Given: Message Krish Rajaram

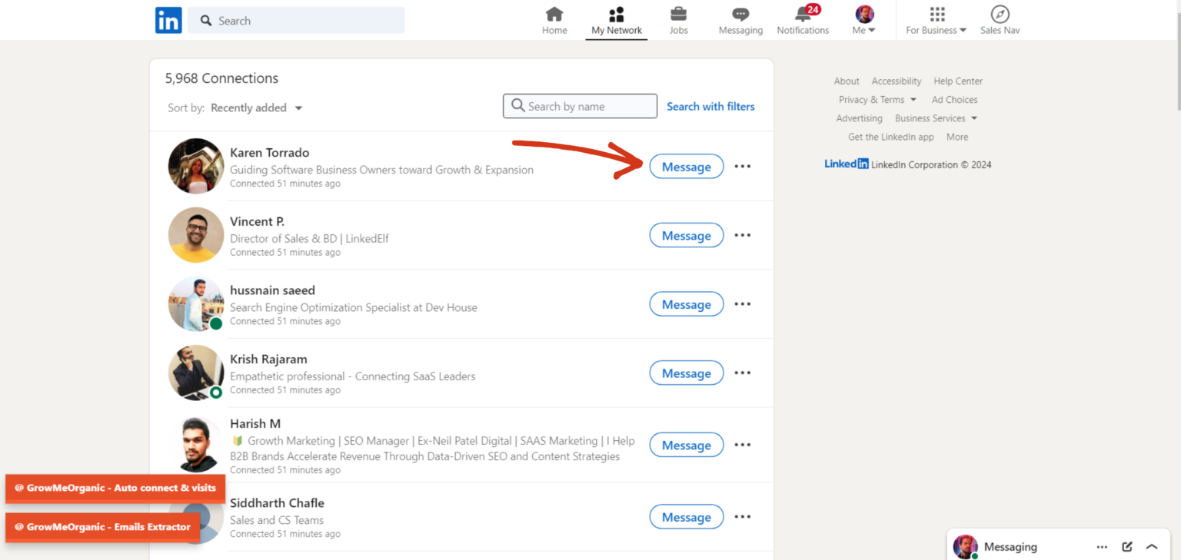Looking at the screenshot, I should click(687, 373).
